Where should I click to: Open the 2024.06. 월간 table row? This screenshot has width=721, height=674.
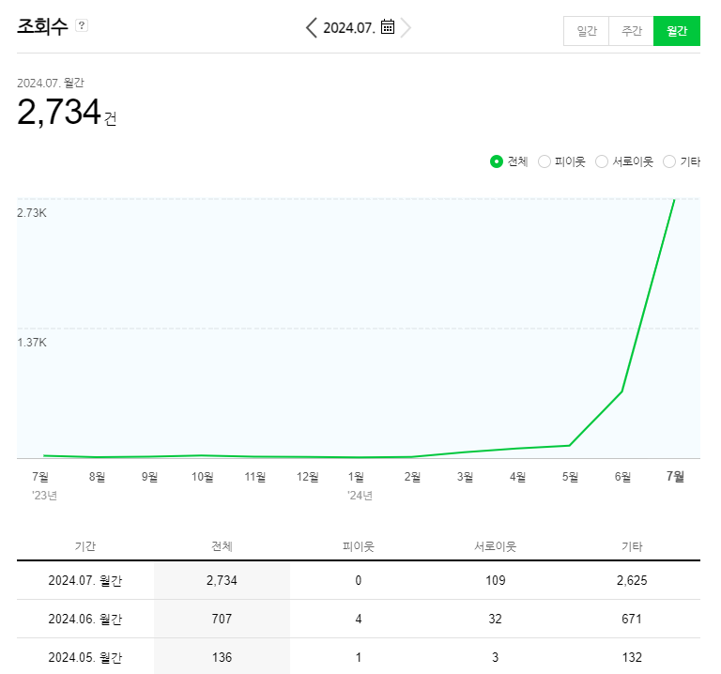(85, 620)
